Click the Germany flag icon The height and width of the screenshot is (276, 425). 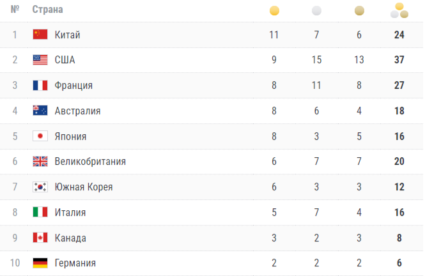[x=40, y=263]
